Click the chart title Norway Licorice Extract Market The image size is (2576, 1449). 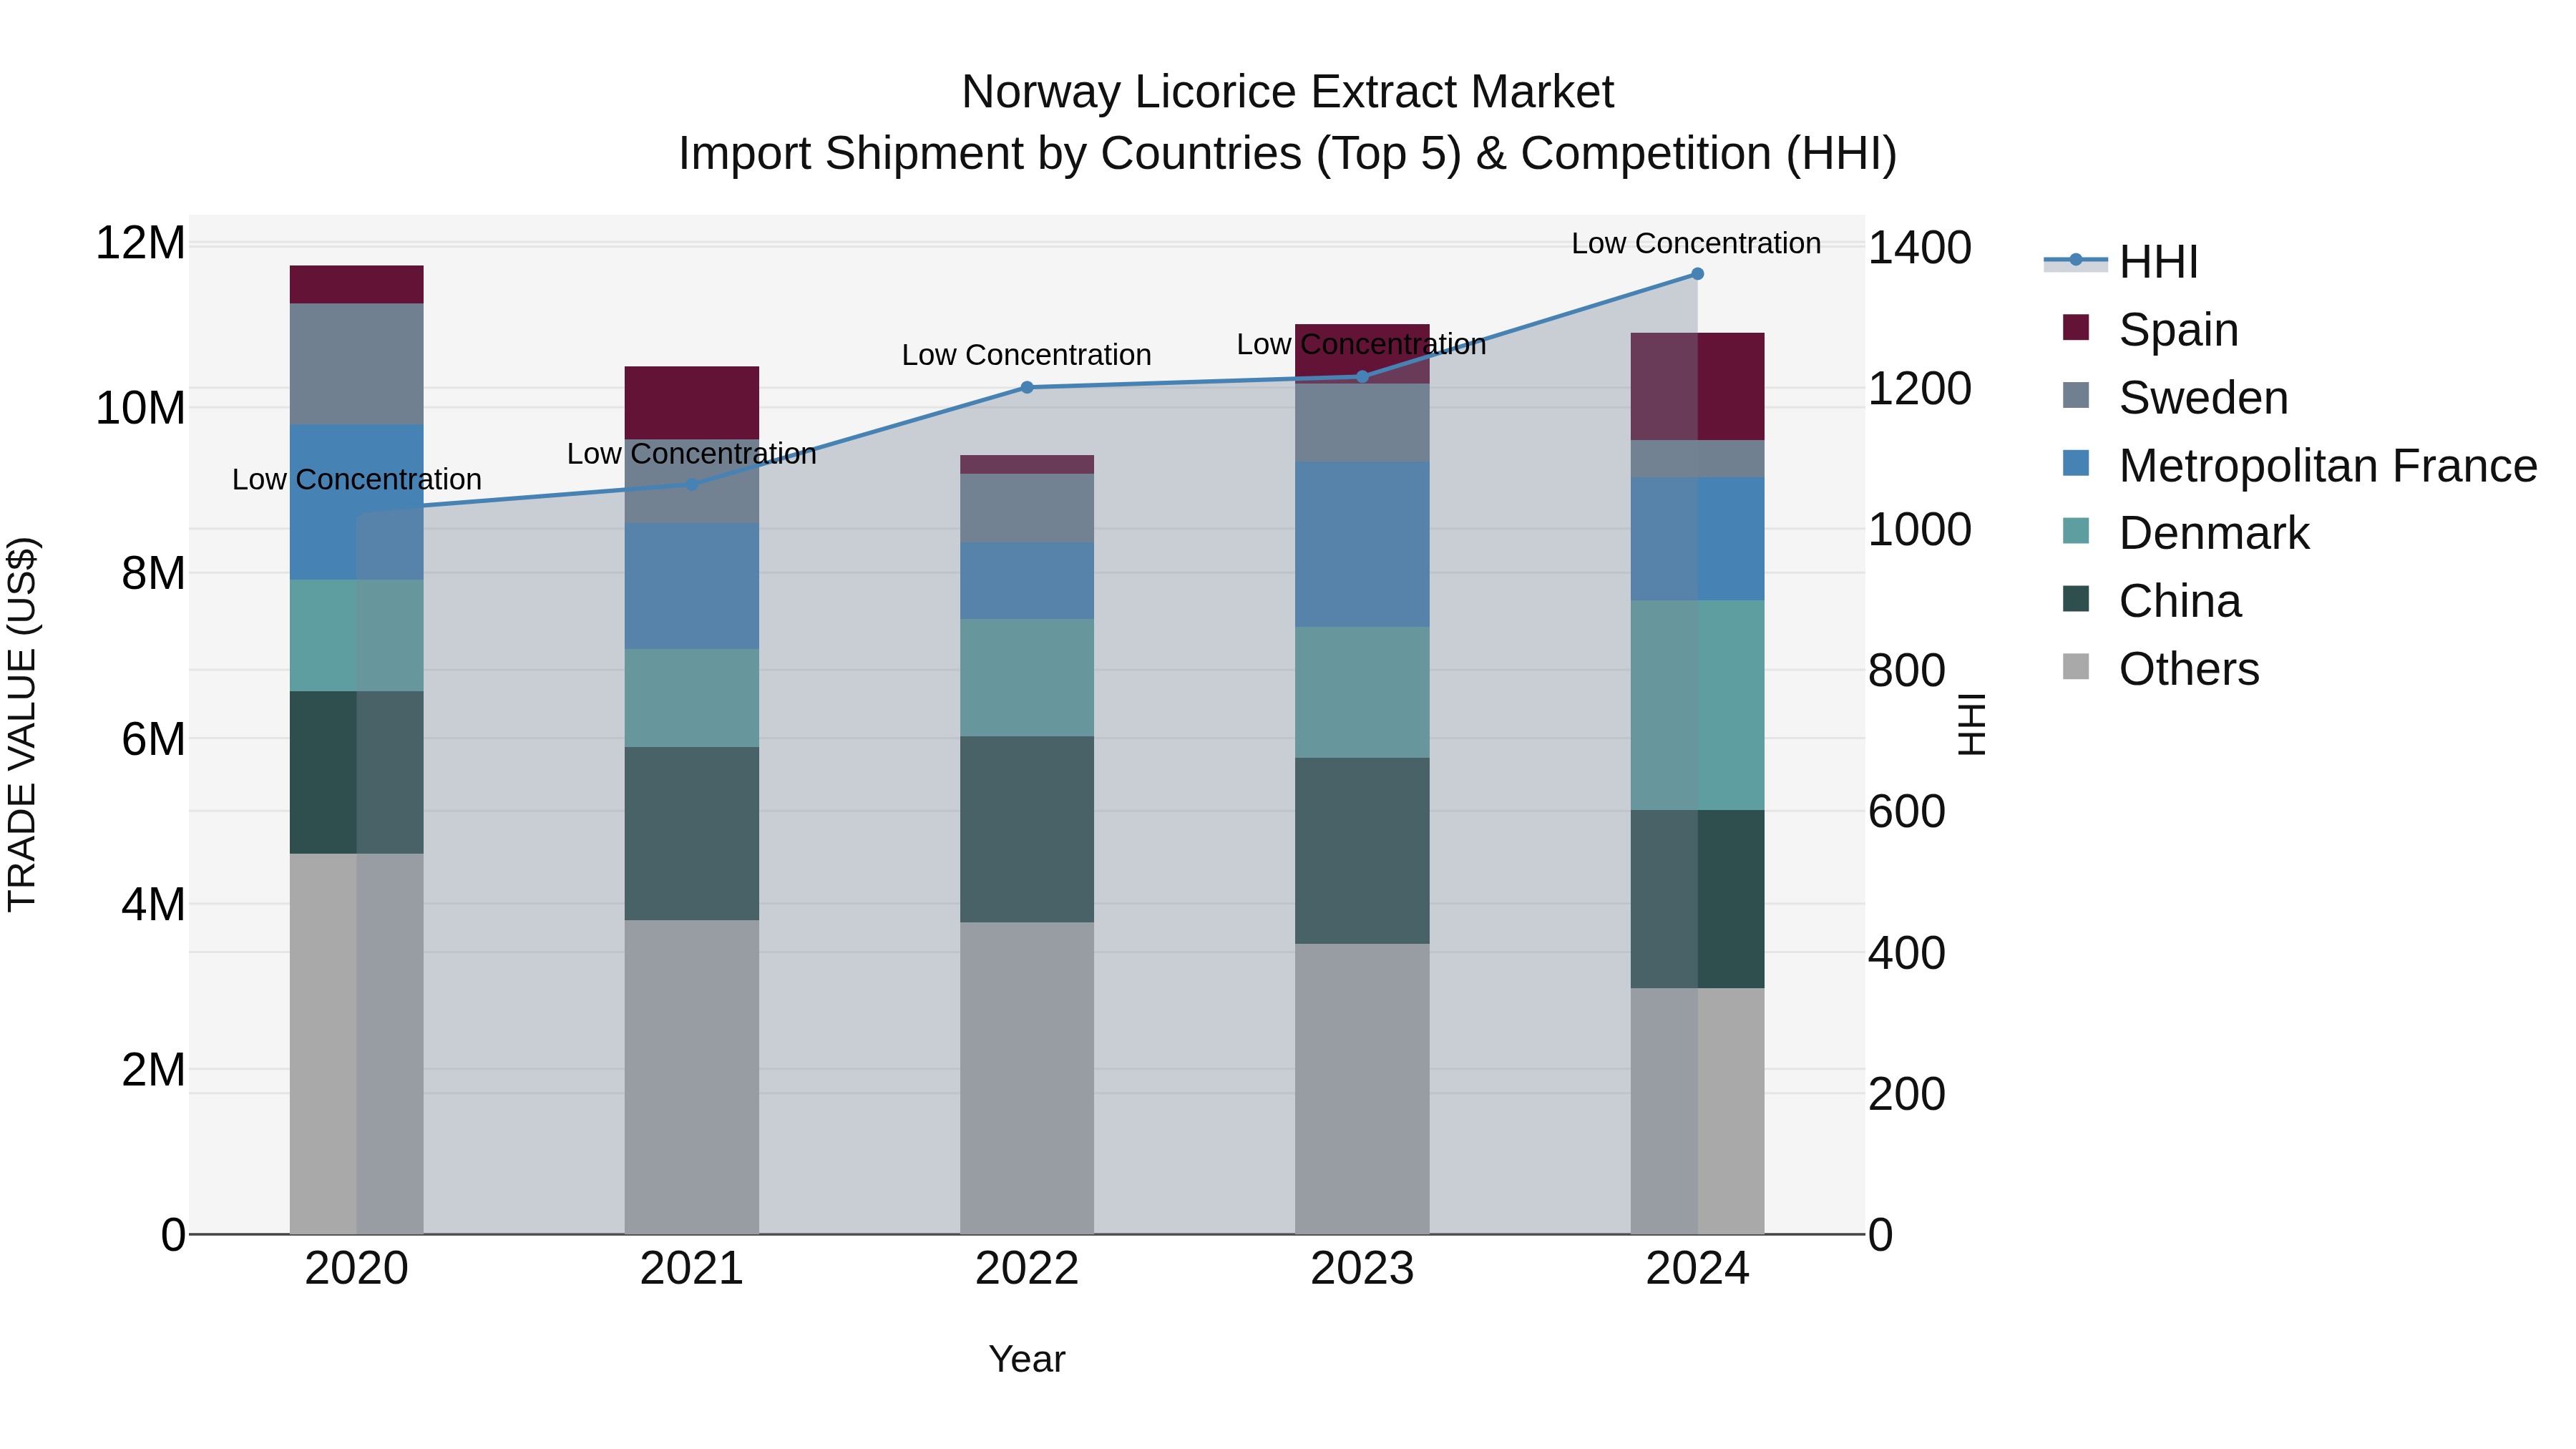pyautogui.click(x=1287, y=92)
